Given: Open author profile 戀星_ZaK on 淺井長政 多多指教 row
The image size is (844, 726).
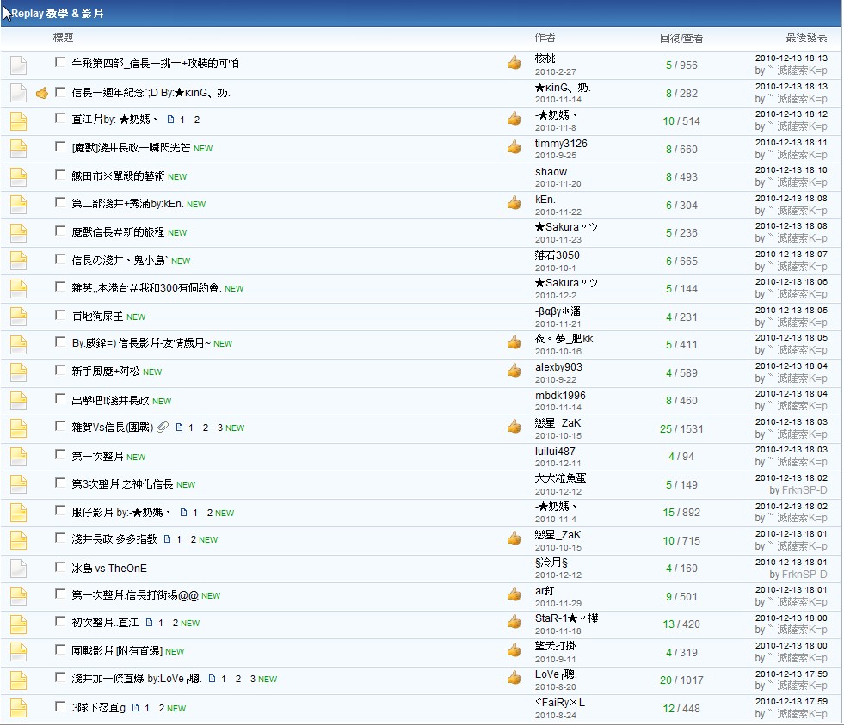Looking at the screenshot, I should click(x=558, y=534).
